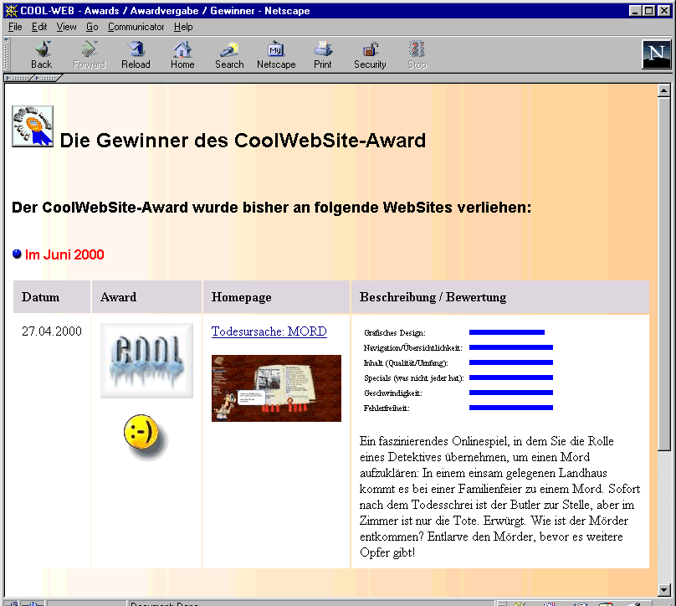
Task: Click the Netscape N logo icon
Action: 656,54
